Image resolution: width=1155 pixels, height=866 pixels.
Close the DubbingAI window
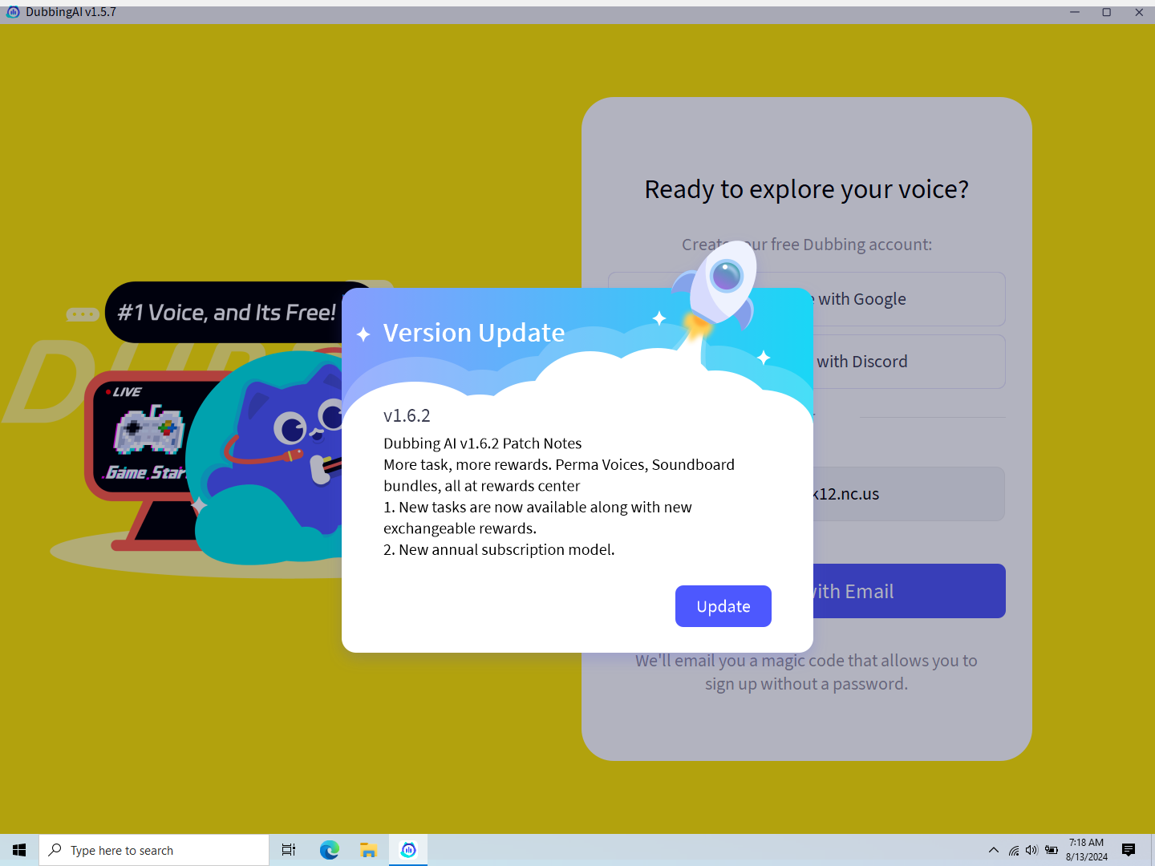(x=1139, y=12)
